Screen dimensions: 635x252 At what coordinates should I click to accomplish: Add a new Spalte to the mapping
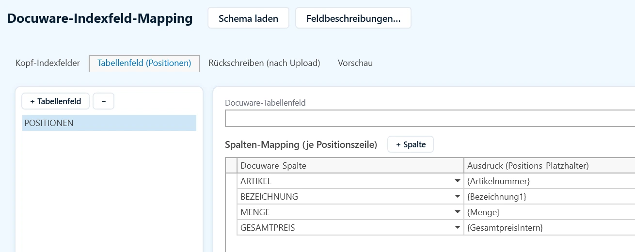coord(411,144)
